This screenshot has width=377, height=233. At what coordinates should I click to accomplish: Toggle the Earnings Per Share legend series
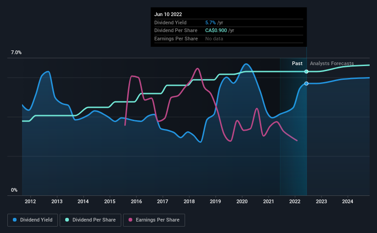coord(154,220)
